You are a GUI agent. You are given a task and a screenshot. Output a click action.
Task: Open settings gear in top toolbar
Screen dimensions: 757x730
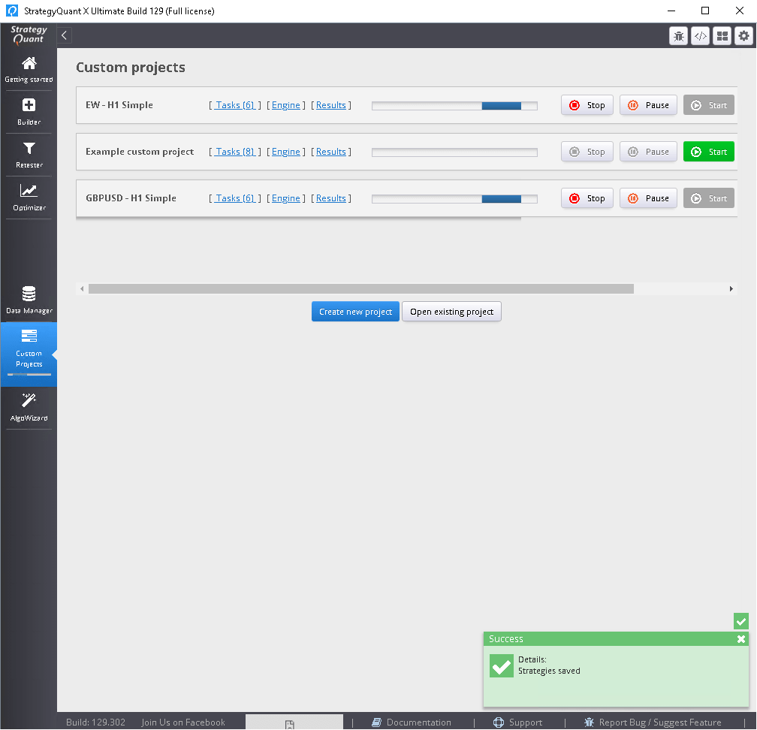point(743,36)
